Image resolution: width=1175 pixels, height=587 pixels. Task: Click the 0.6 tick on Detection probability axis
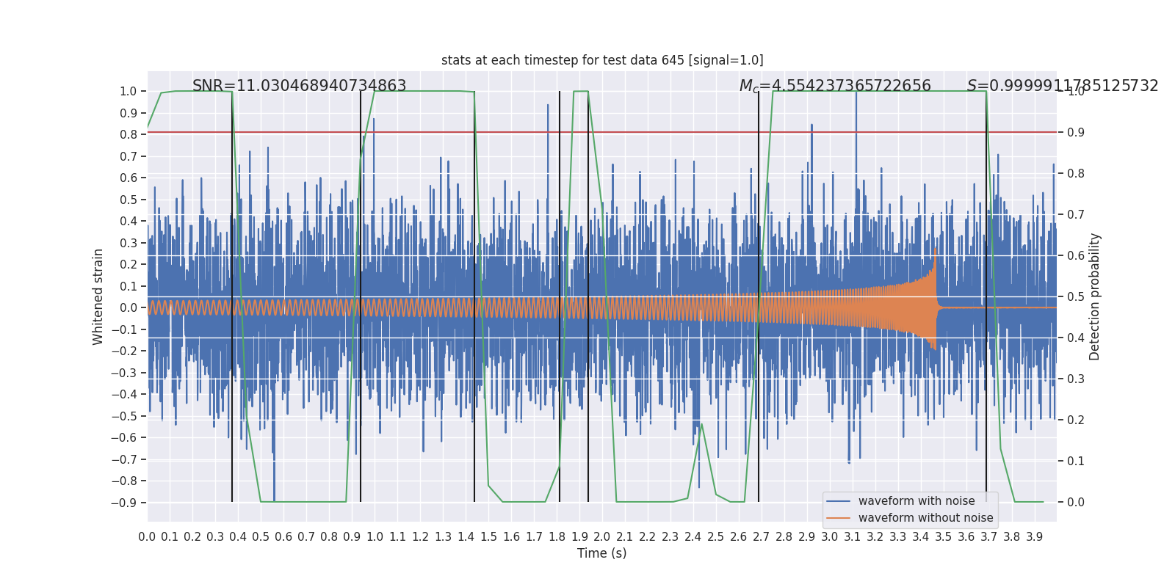tap(1076, 256)
